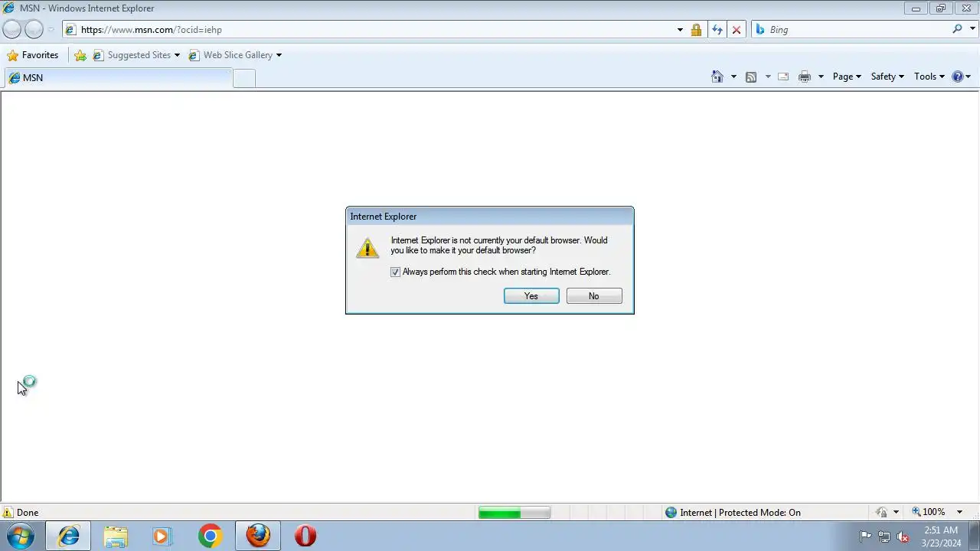Image resolution: width=980 pixels, height=551 pixels.
Task: Open the Tools menu
Action: 929,77
